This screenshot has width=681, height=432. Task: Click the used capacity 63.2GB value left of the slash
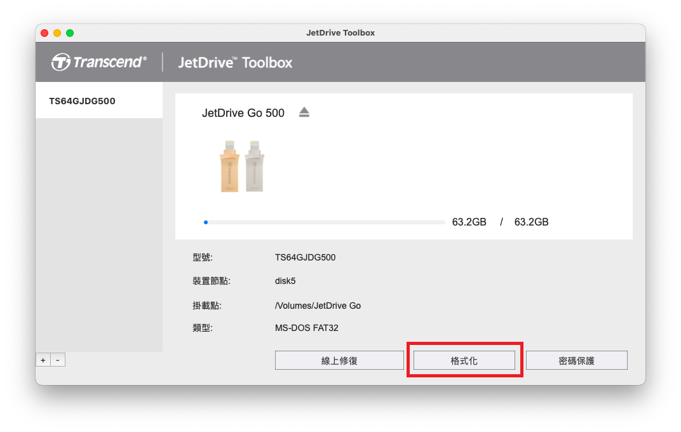pos(469,222)
